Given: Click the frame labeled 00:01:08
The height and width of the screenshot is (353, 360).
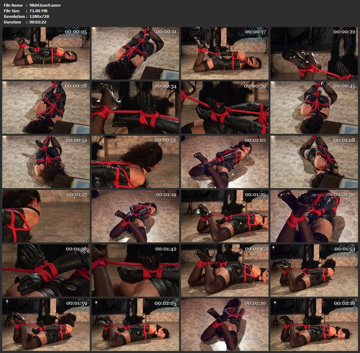Looking at the screenshot, I should tap(314, 162).
